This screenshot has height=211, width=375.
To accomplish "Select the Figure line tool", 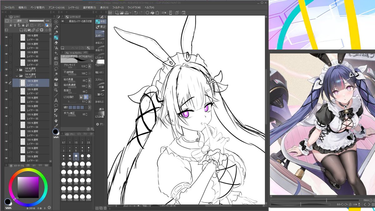I will coord(56,95).
